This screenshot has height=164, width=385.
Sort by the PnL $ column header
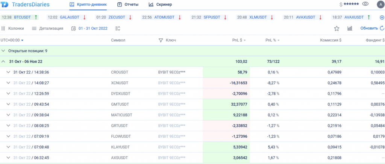239,40
